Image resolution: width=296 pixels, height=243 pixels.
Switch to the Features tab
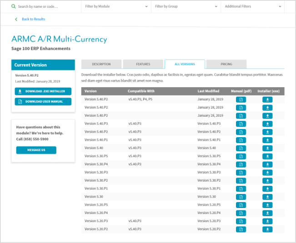(x=143, y=64)
